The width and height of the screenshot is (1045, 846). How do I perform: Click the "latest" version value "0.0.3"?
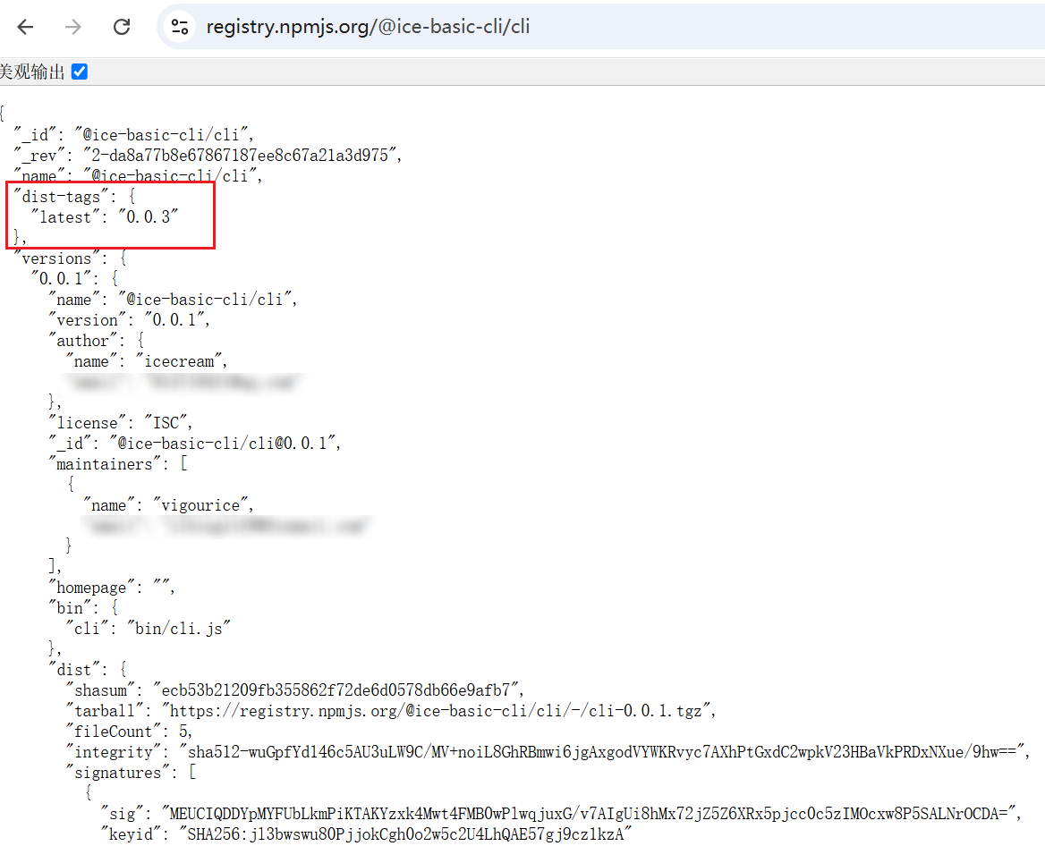click(x=149, y=217)
